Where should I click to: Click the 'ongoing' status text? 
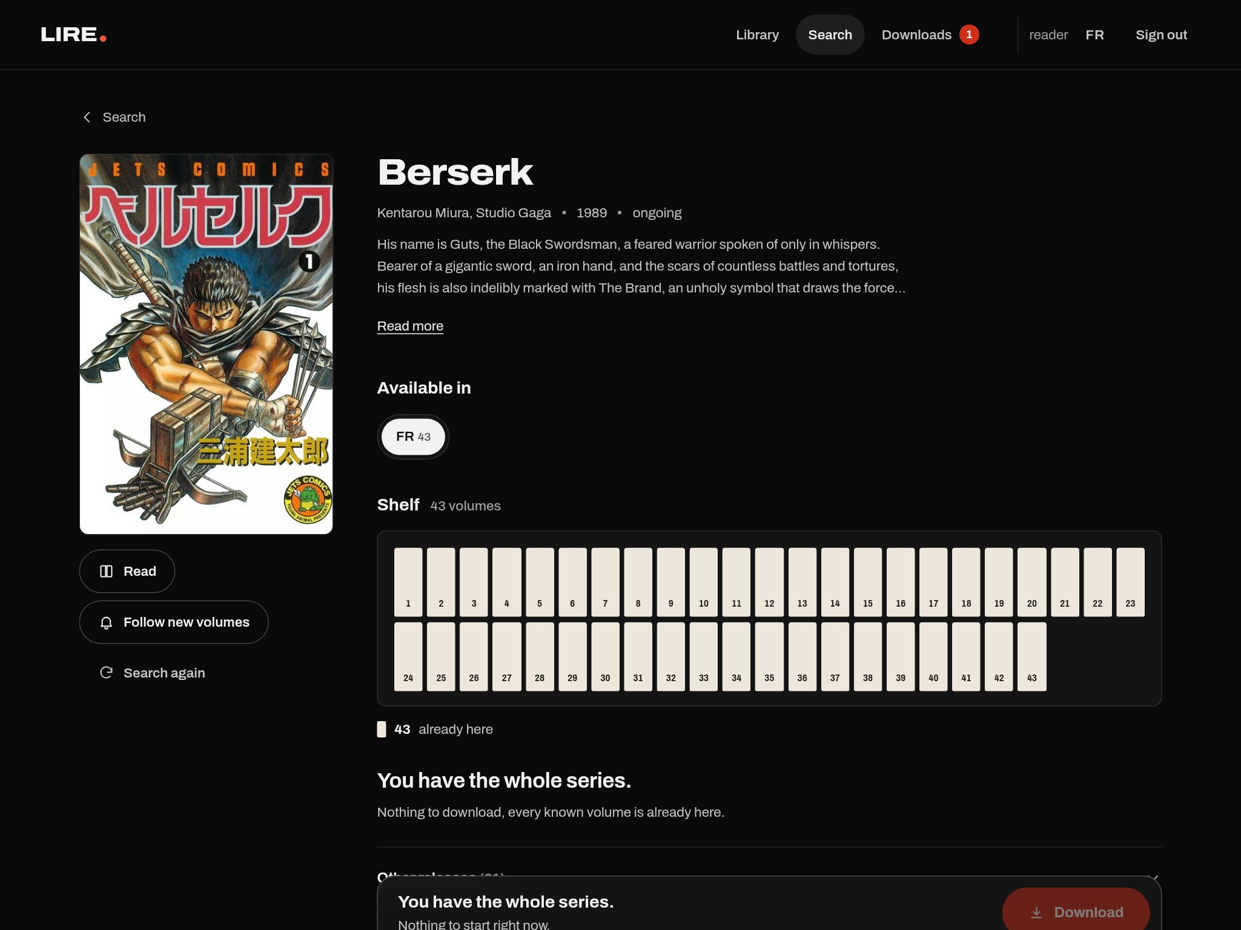tap(657, 213)
